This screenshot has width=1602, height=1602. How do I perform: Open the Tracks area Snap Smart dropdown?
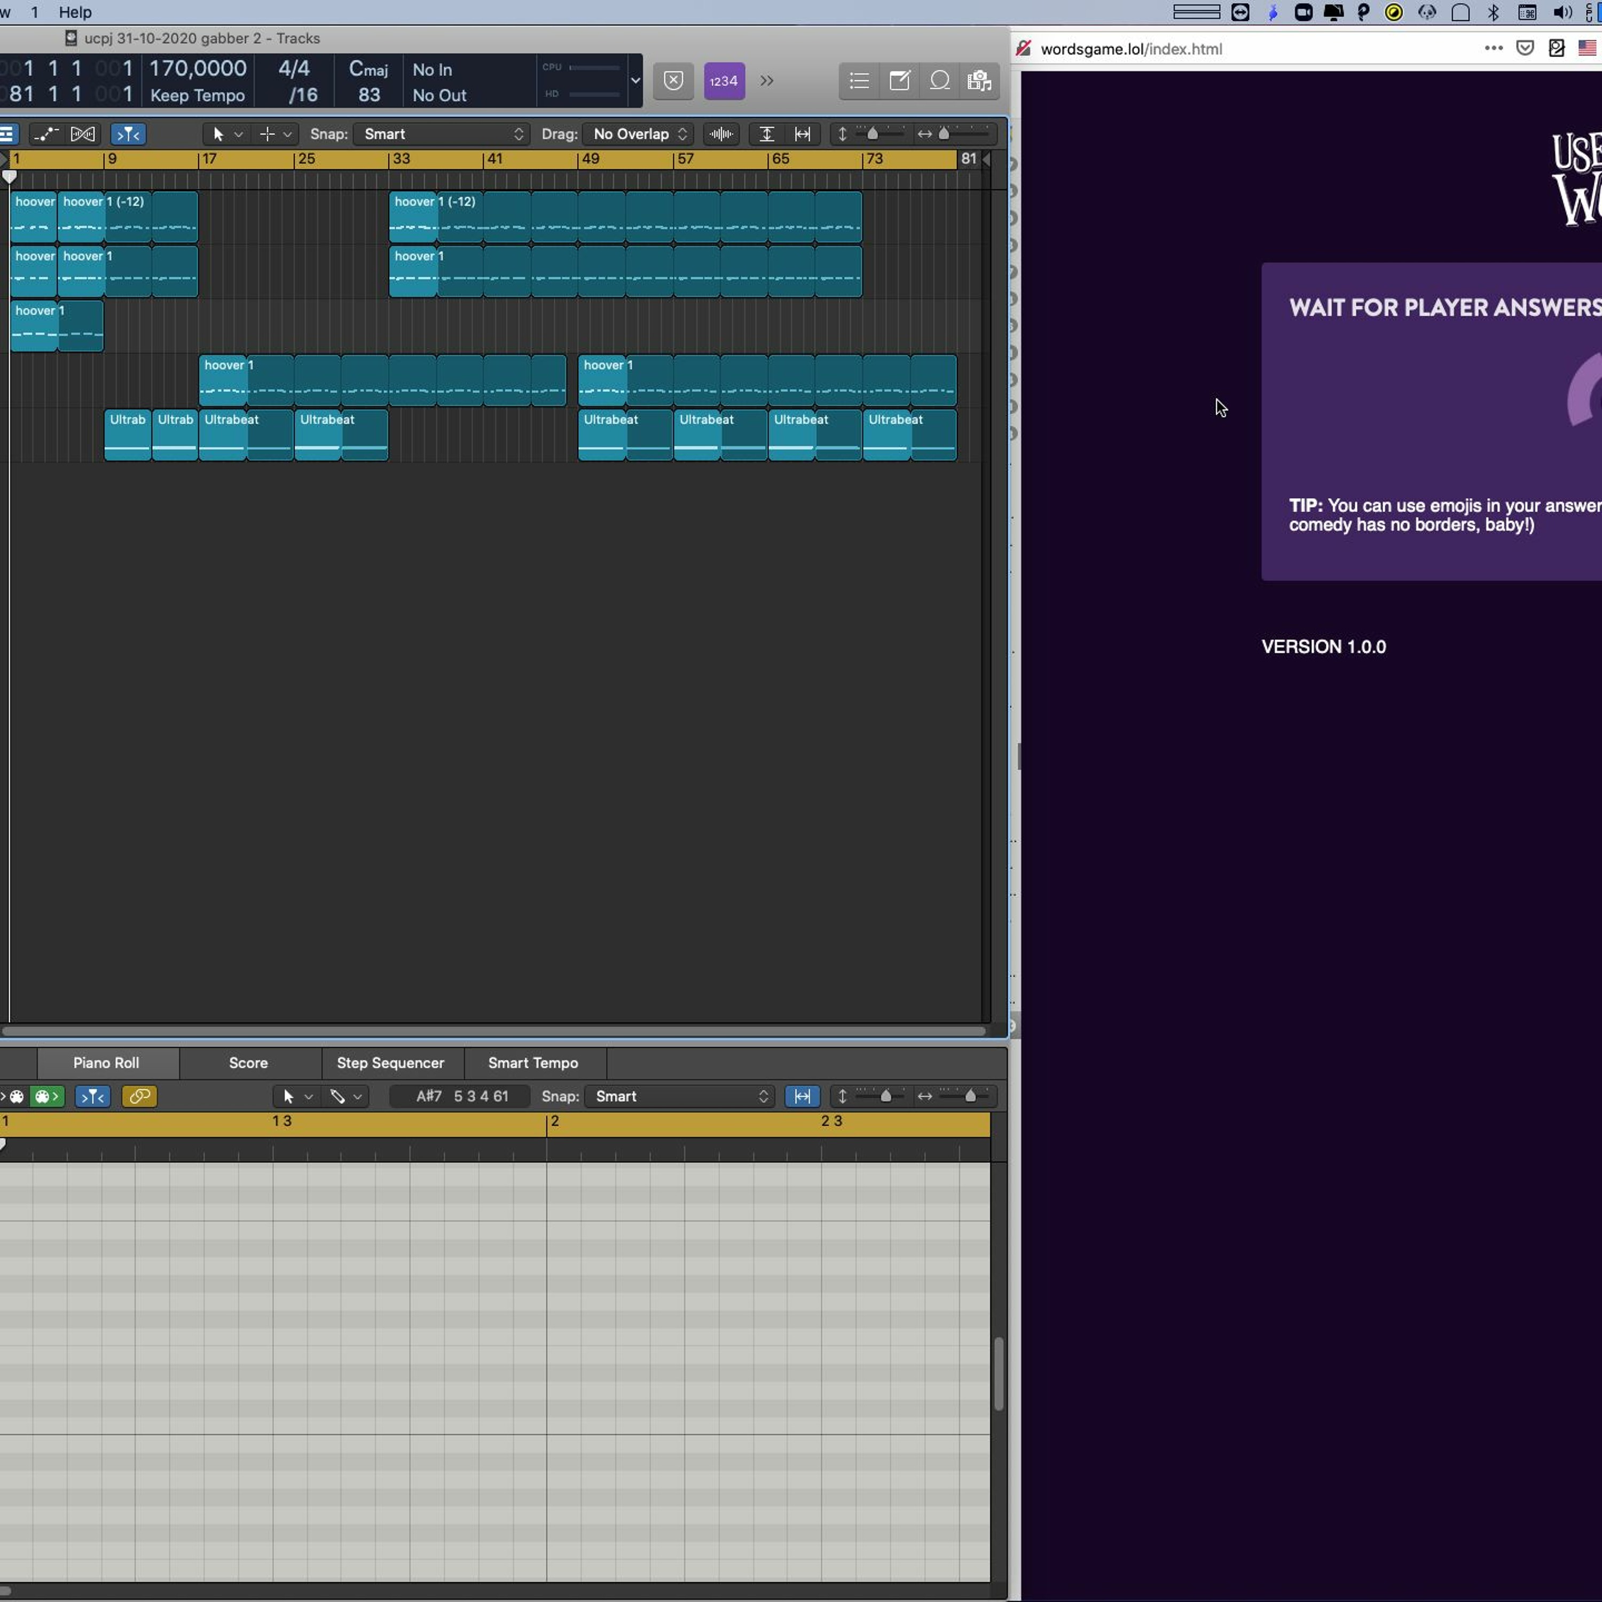442,133
